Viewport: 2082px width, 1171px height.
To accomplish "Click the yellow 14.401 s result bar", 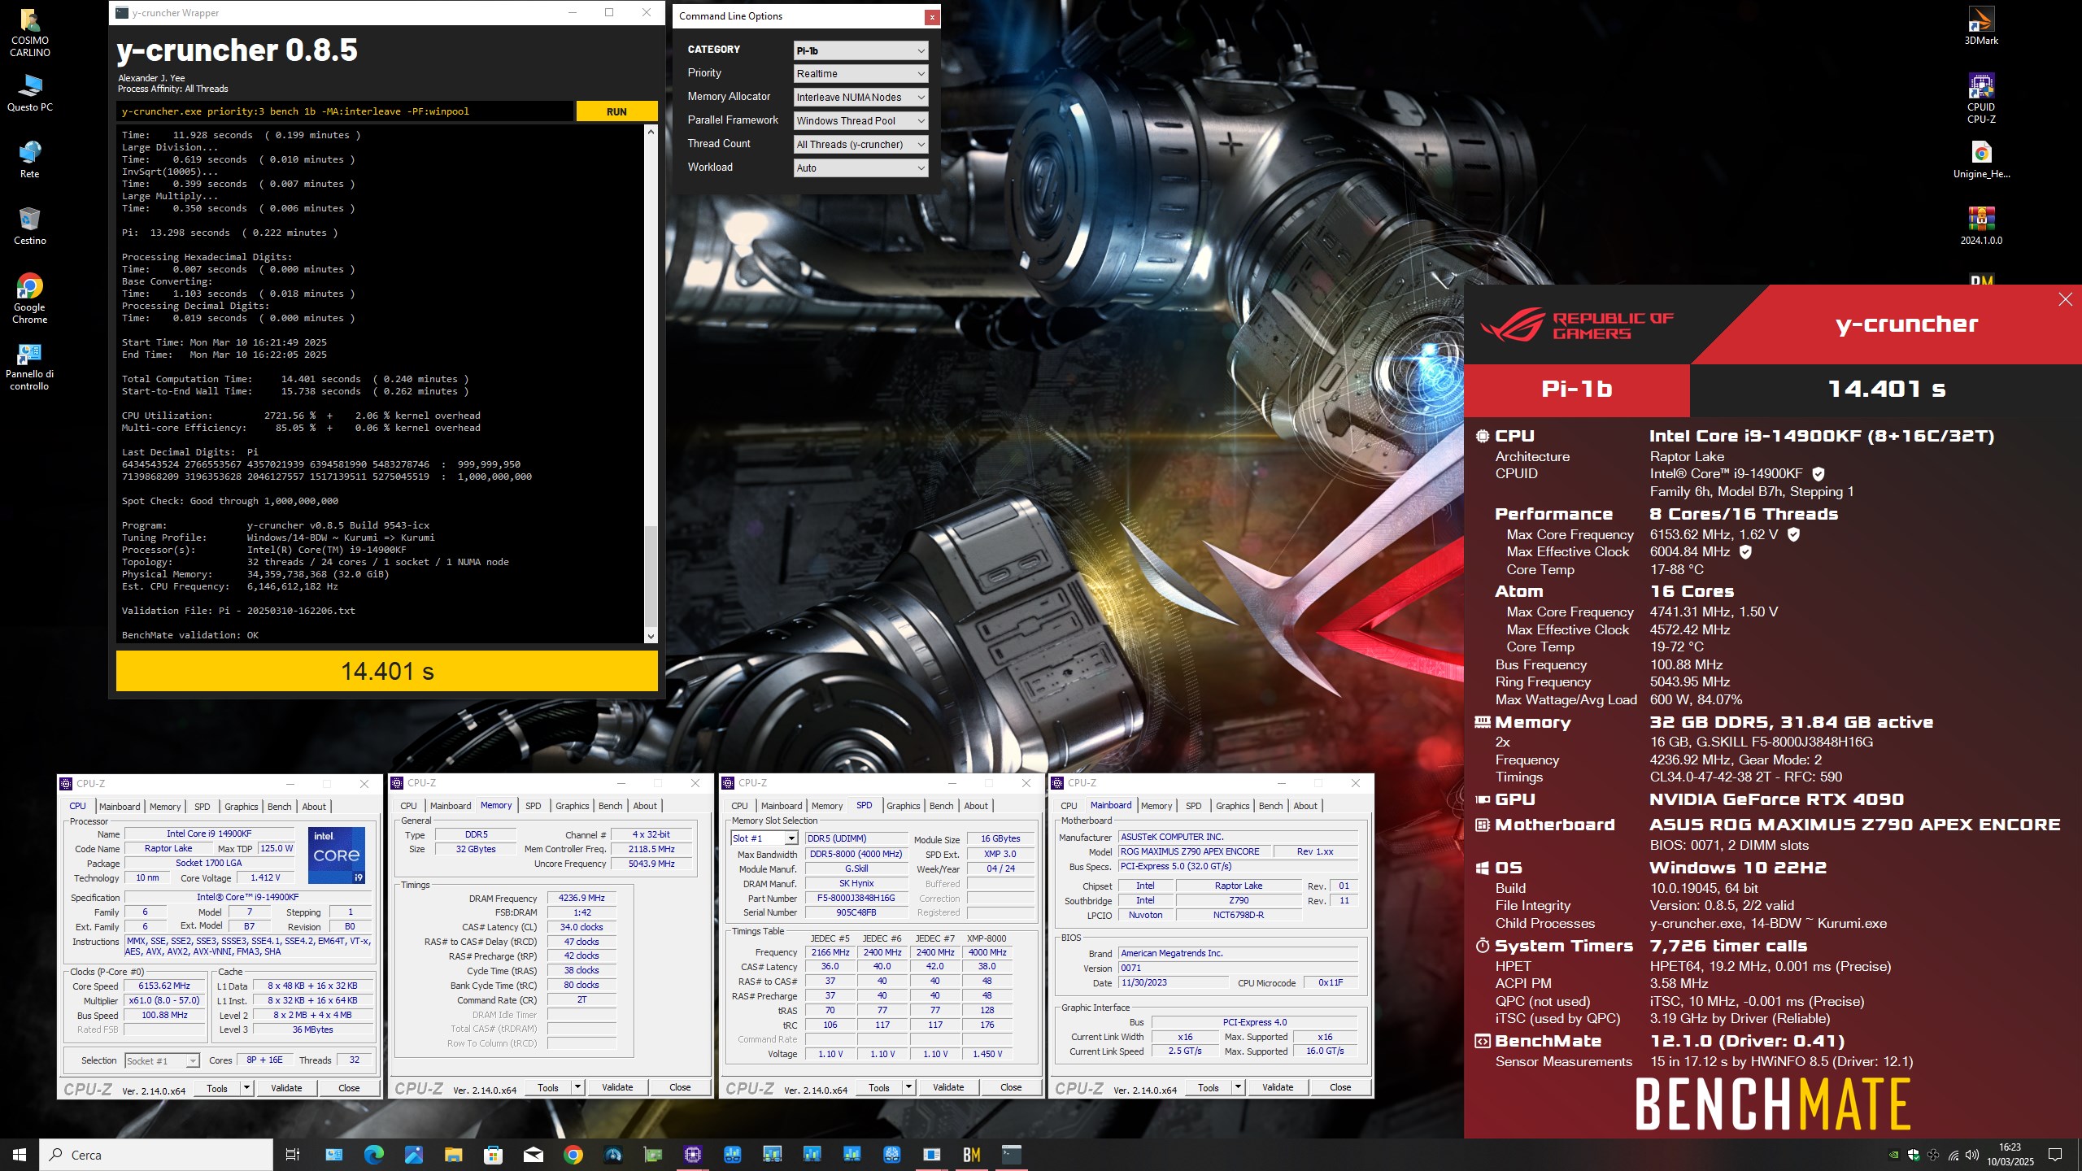I will point(387,671).
